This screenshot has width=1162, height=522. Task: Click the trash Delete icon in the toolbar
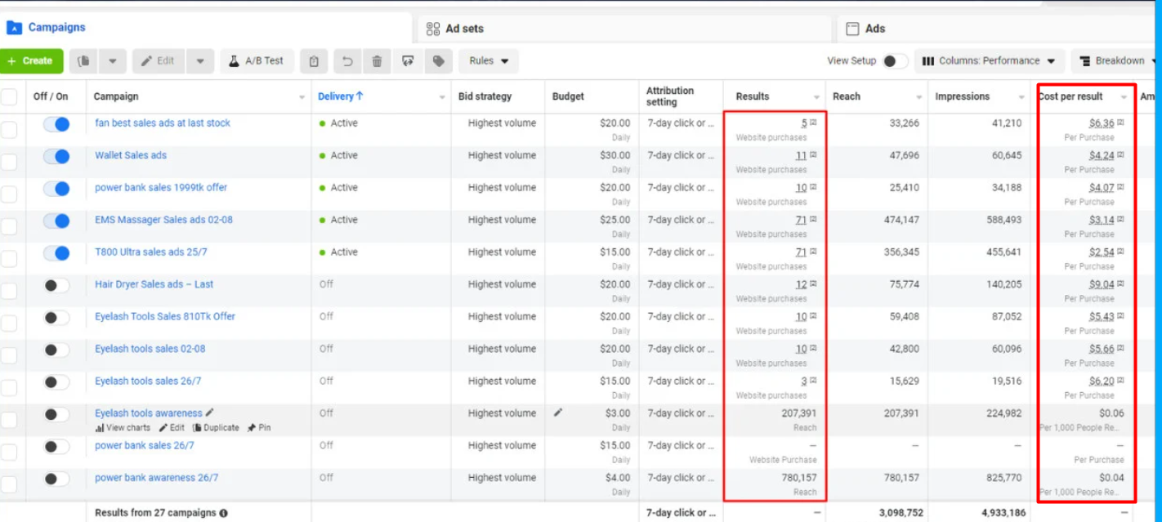(x=377, y=61)
